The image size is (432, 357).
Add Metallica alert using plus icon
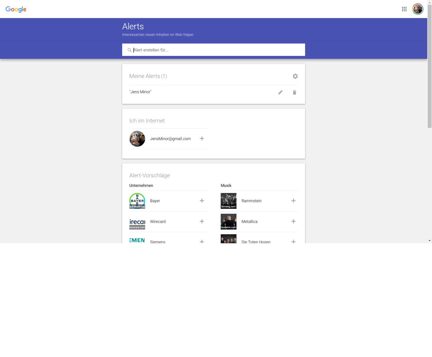click(293, 221)
